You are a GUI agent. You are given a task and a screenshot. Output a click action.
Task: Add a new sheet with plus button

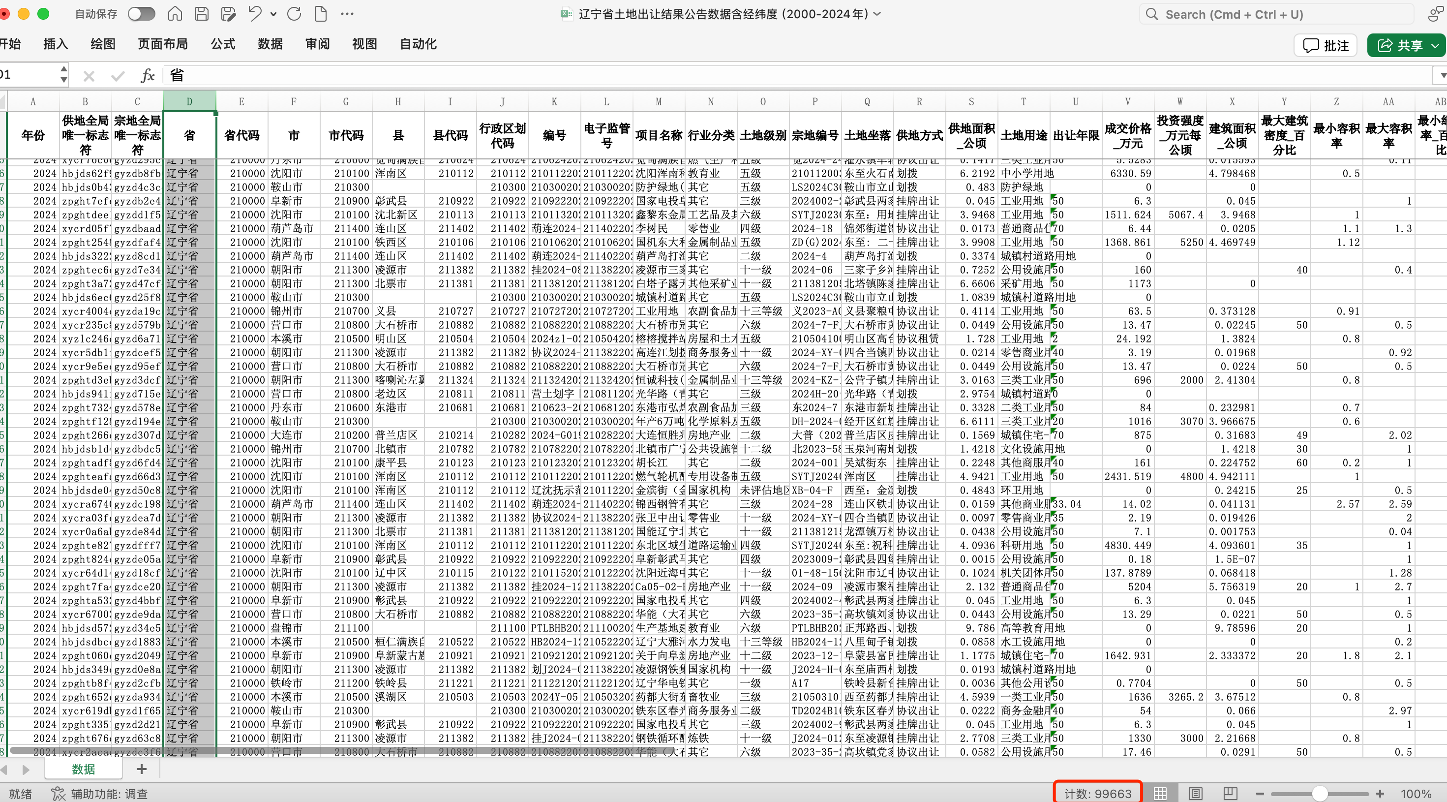point(142,769)
